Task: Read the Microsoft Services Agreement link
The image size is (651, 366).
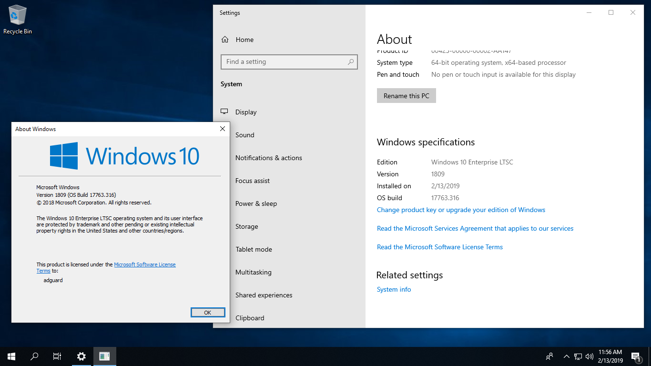Action: coord(475,228)
